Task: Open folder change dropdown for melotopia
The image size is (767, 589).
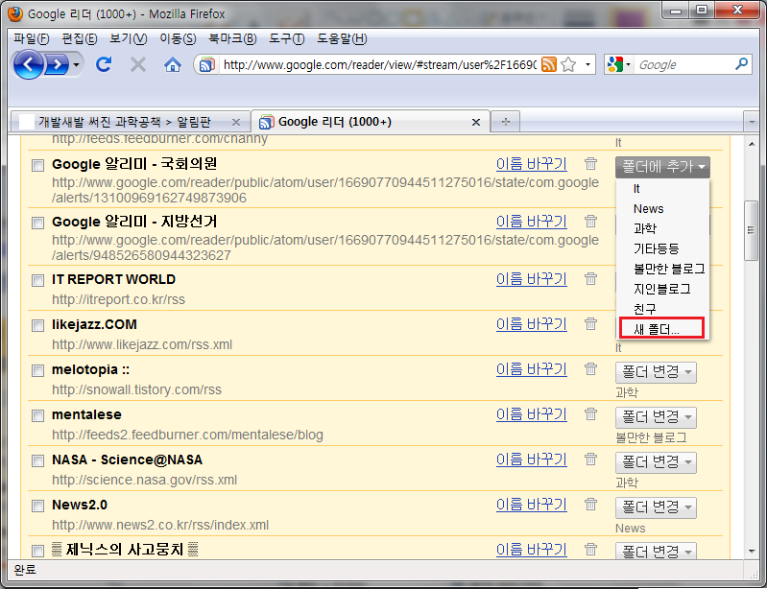Action: pyautogui.click(x=656, y=372)
